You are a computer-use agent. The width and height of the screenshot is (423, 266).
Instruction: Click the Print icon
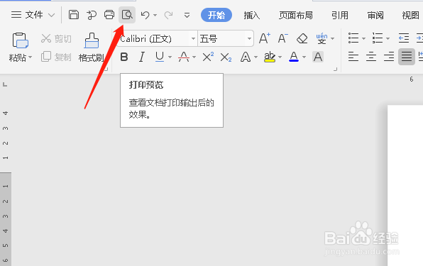click(109, 15)
